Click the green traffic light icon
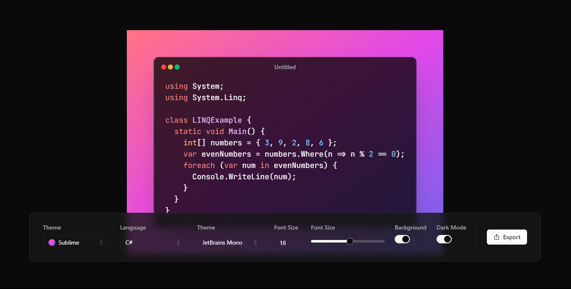Image resolution: width=571 pixels, height=289 pixels. pos(177,67)
